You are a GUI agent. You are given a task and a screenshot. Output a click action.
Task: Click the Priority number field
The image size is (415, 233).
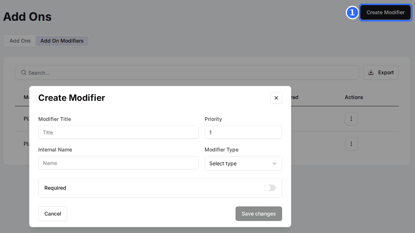tap(243, 133)
